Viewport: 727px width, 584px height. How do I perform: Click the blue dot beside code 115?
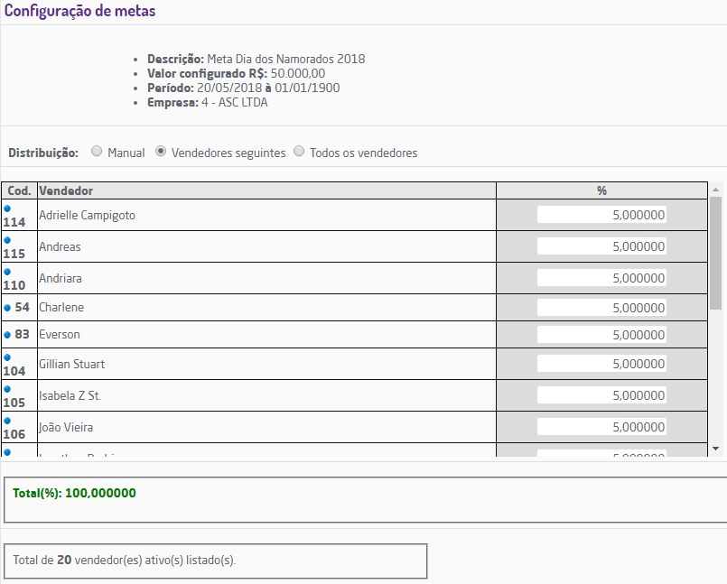coord(7,239)
